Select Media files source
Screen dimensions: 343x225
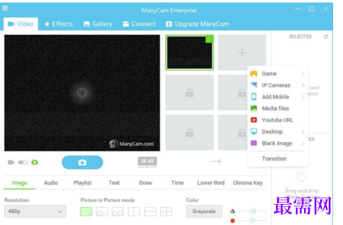(277, 108)
